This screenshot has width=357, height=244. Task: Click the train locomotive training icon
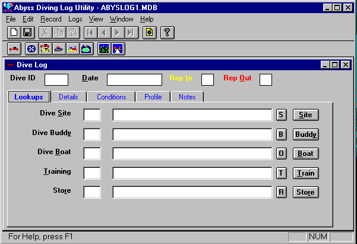72,49
